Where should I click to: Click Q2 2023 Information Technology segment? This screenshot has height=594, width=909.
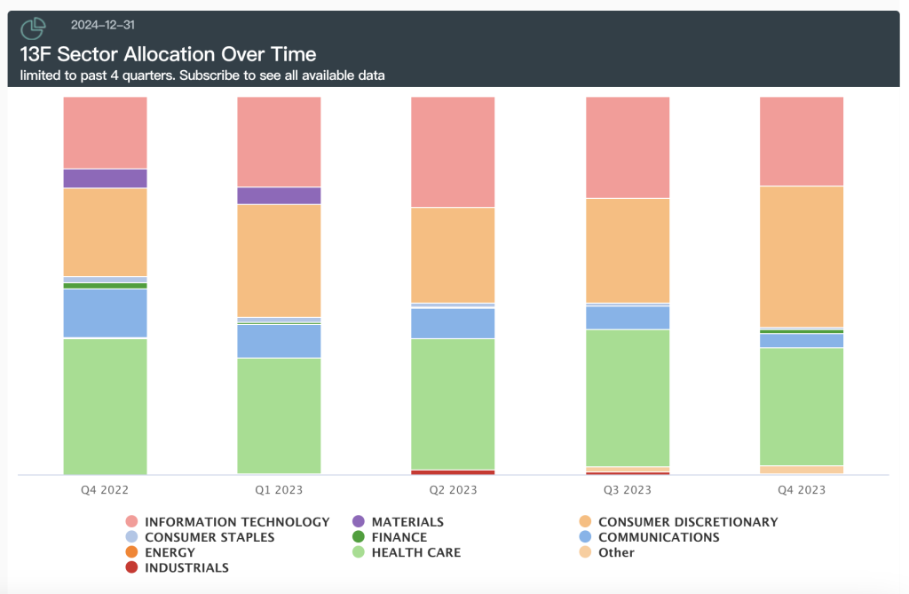click(x=453, y=151)
